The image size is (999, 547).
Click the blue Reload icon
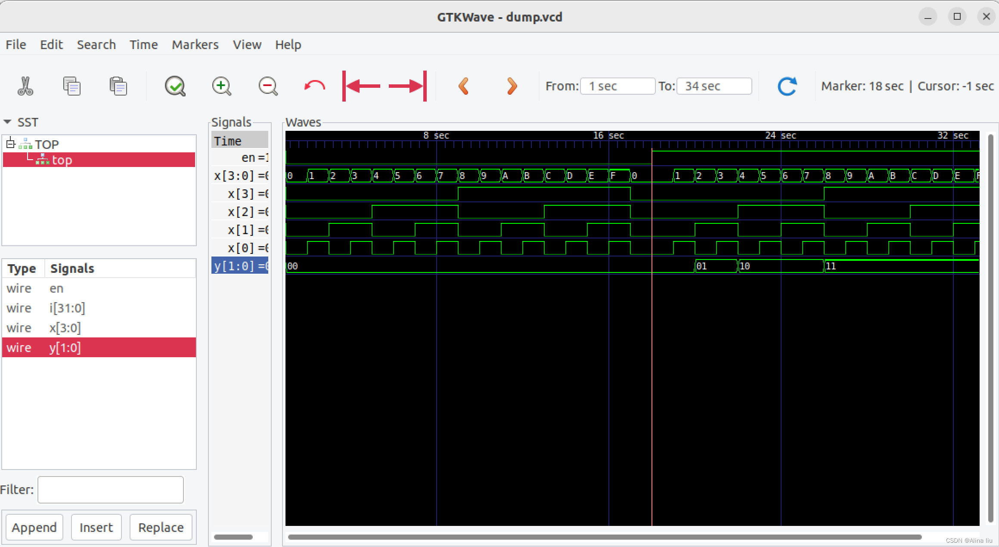pyautogui.click(x=787, y=86)
